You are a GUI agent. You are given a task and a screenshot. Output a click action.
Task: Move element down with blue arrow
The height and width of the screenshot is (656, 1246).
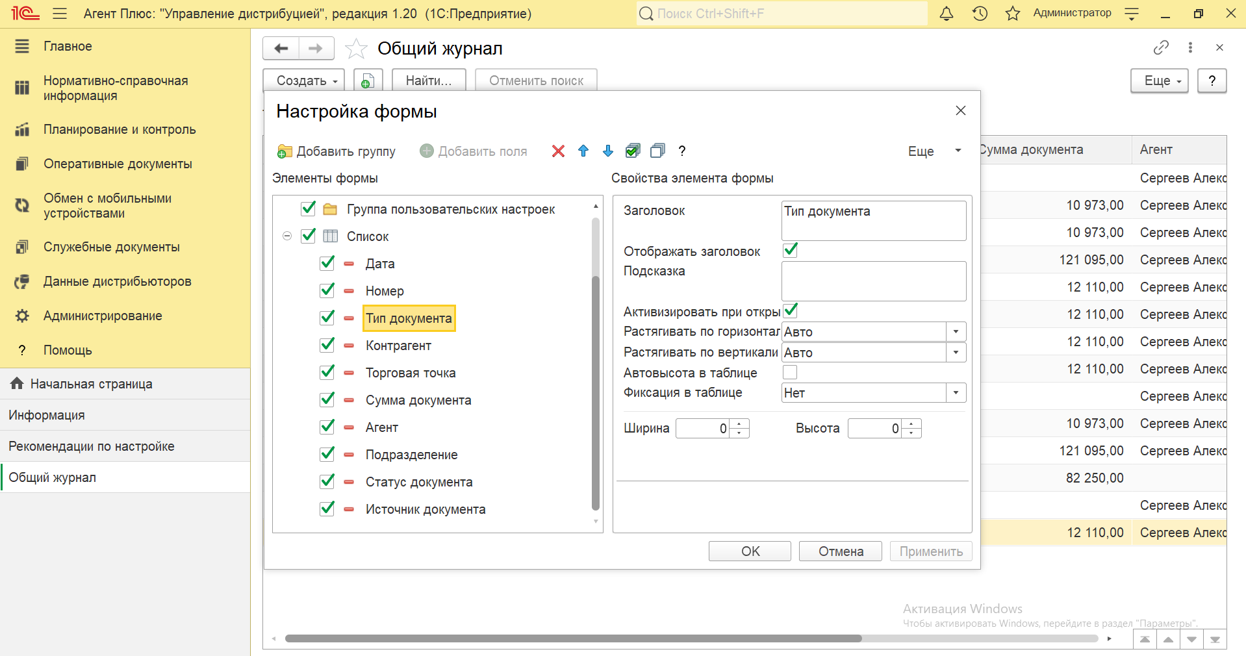[x=608, y=151]
